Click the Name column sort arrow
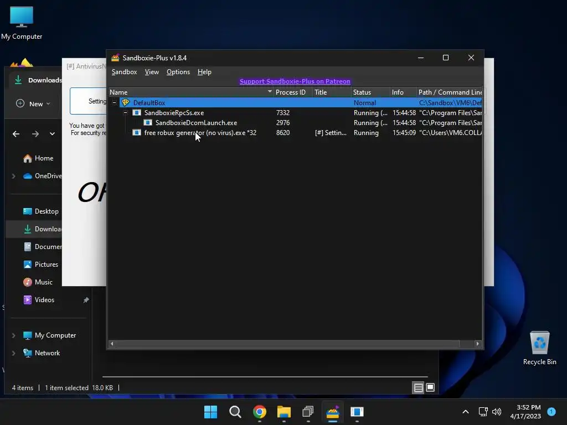567x425 pixels. point(270,91)
